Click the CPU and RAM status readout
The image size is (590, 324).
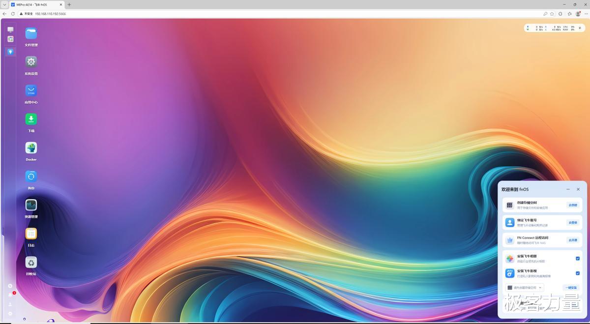coord(569,28)
